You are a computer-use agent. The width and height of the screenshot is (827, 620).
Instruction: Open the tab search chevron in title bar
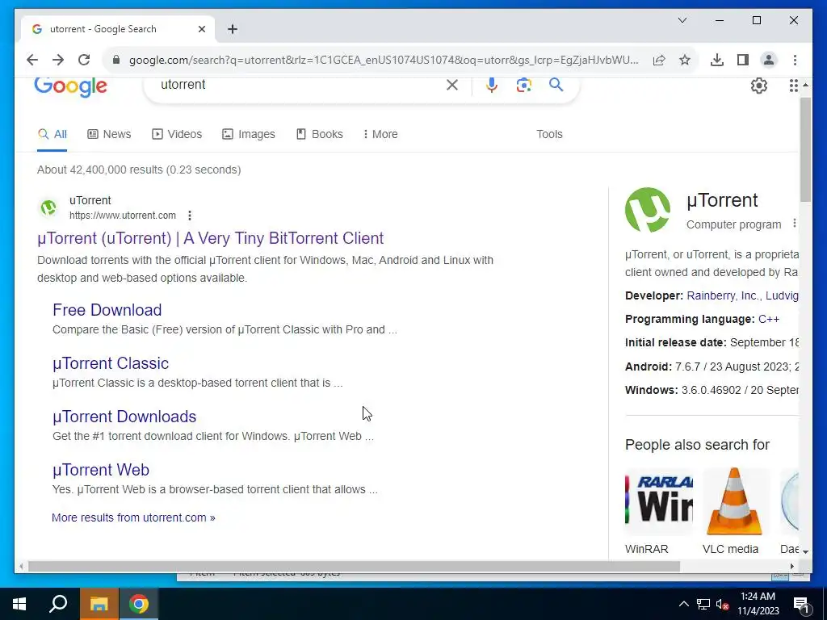[x=682, y=20]
